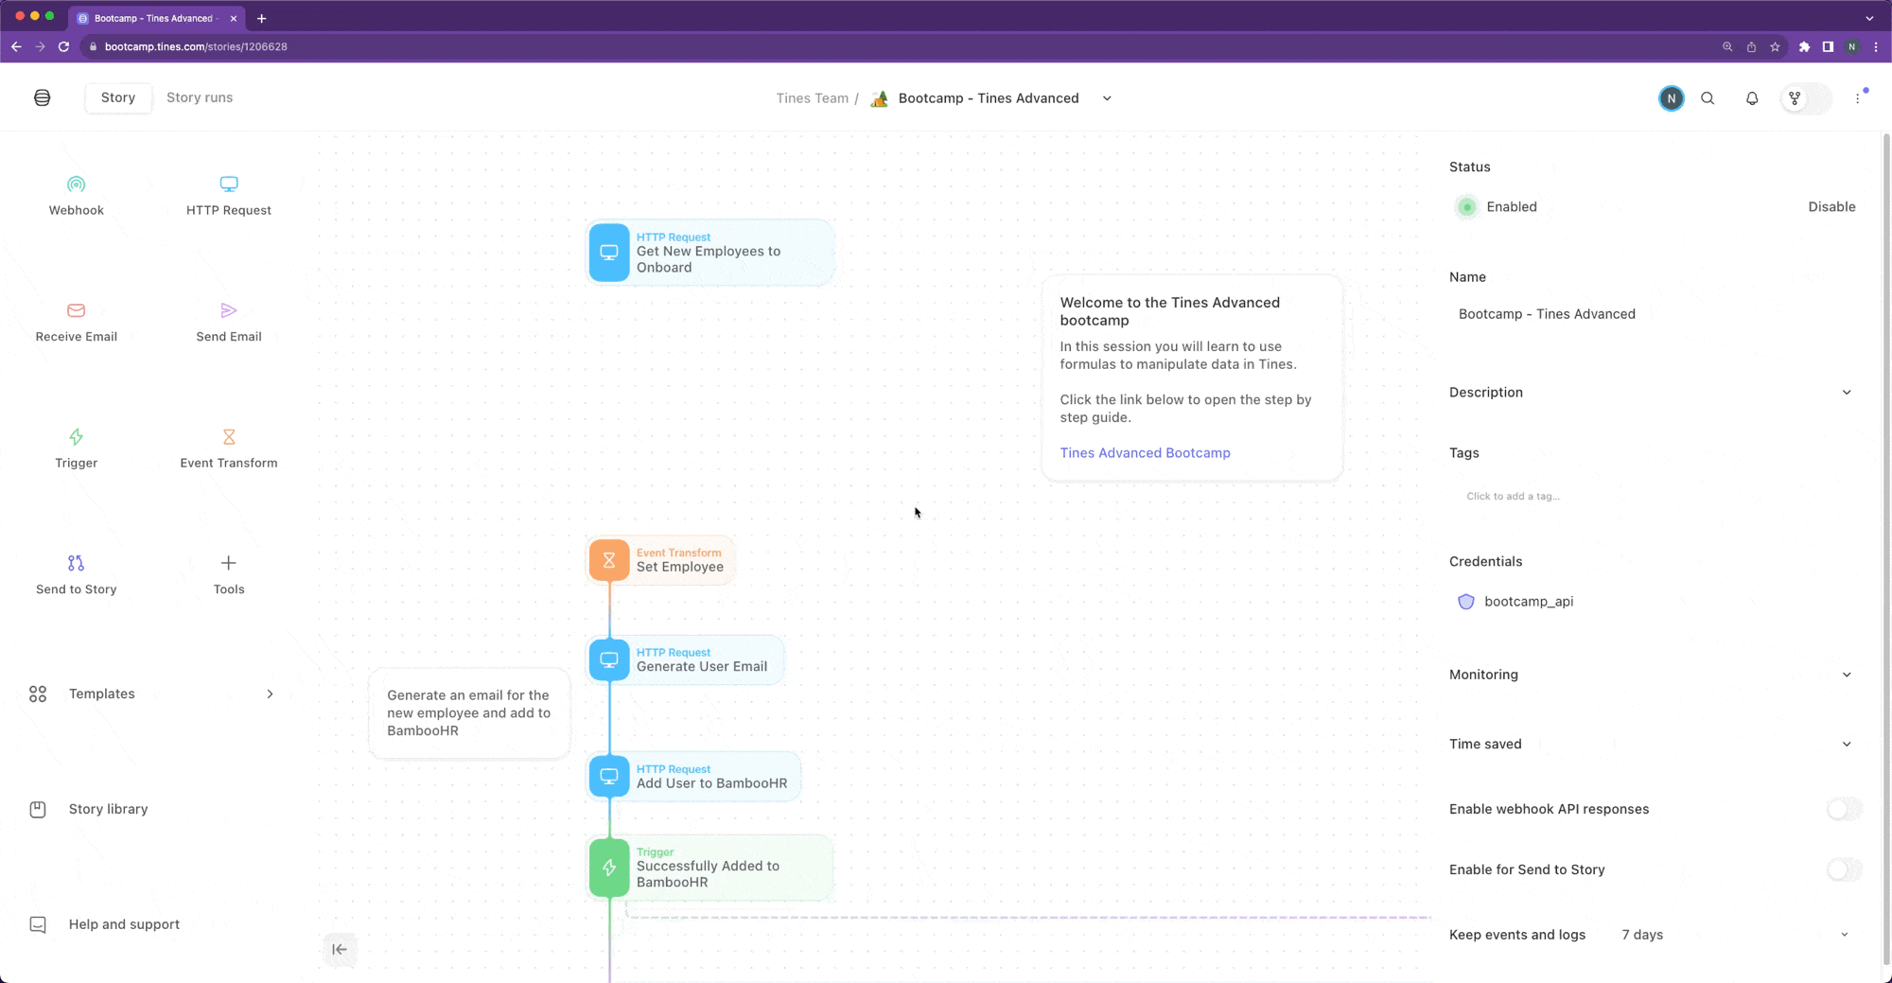
Task: Select the Send Email action icon
Action: pyautogui.click(x=229, y=310)
